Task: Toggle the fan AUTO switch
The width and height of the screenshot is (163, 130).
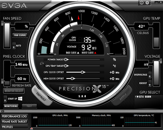Action: (14, 46)
